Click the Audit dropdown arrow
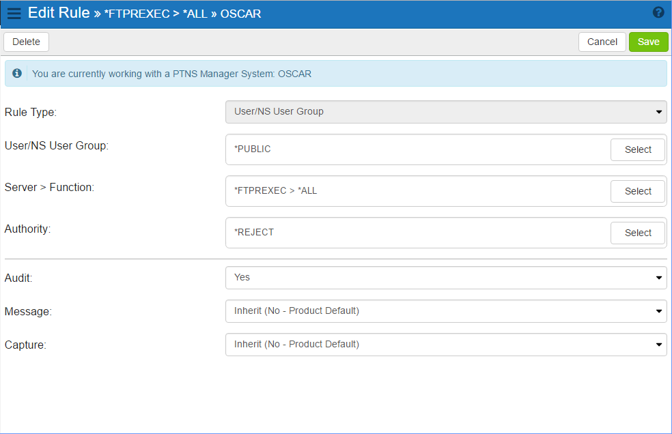 [659, 278]
